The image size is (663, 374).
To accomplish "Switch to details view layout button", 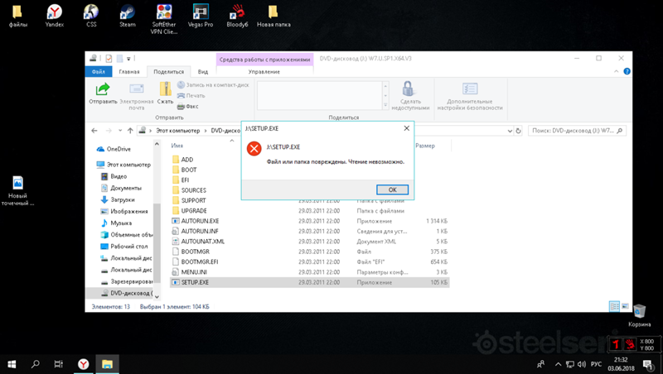I will (614, 306).
